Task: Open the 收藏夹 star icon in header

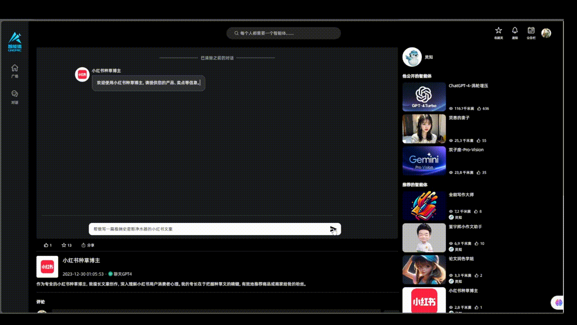Action: [x=499, y=30]
